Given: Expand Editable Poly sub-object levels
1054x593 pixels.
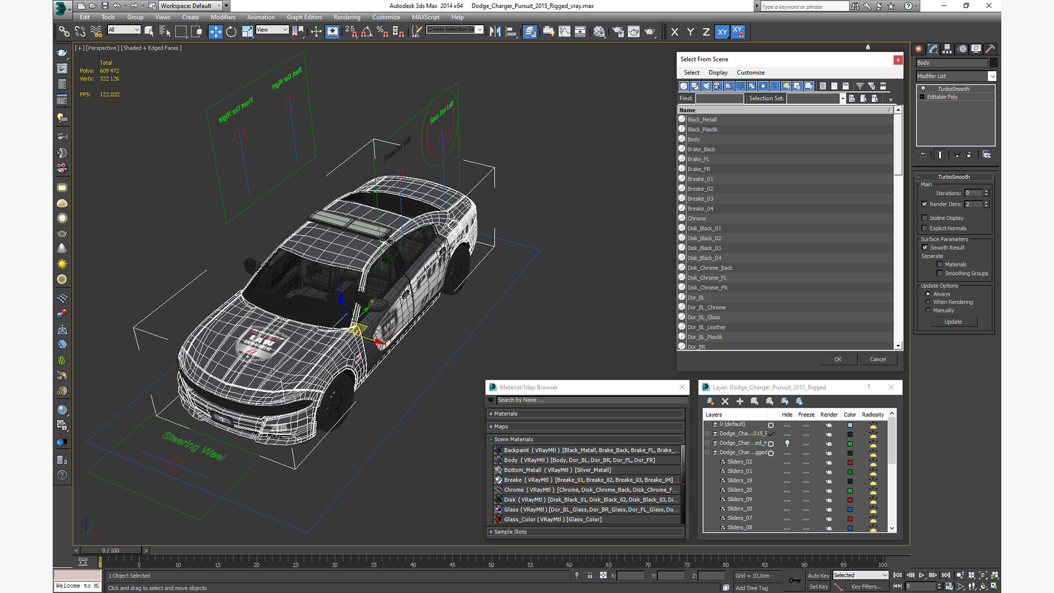Looking at the screenshot, I should point(922,97).
